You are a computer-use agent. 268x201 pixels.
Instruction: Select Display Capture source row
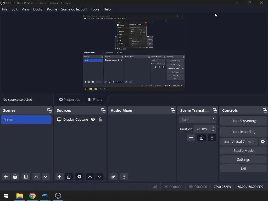(x=80, y=119)
